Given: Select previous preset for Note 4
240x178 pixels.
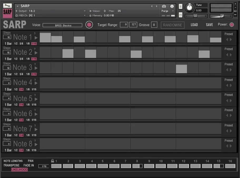Looking at the screenshot, I should 227,85.
